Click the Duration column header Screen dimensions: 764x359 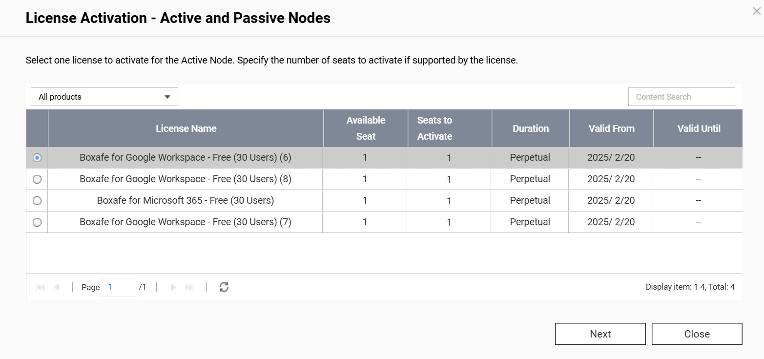531,128
